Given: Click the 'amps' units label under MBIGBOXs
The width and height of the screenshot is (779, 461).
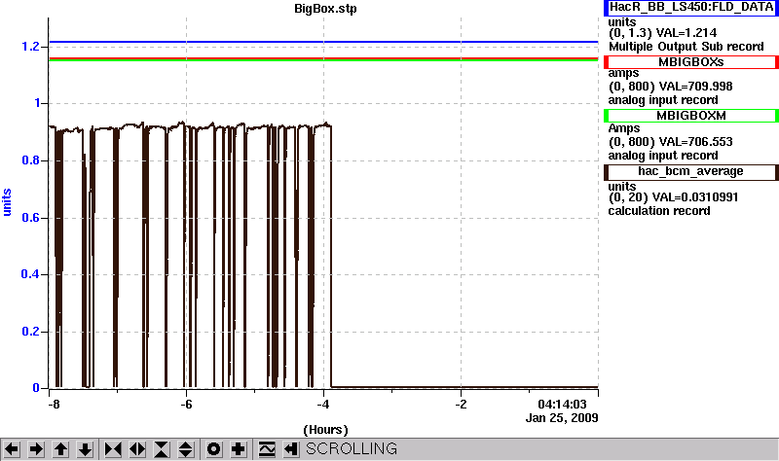Looking at the screenshot, I should [x=623, y=74].
